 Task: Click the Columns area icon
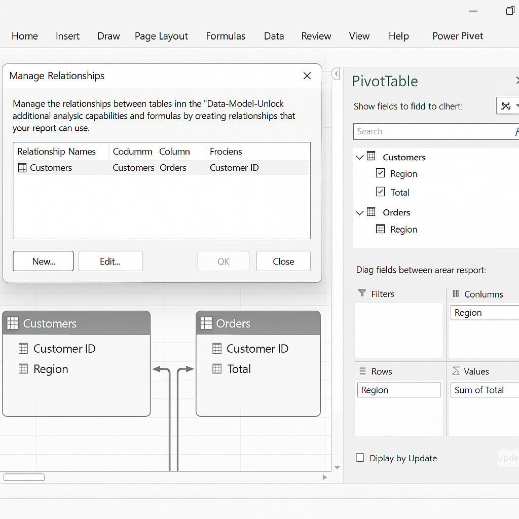456,293
